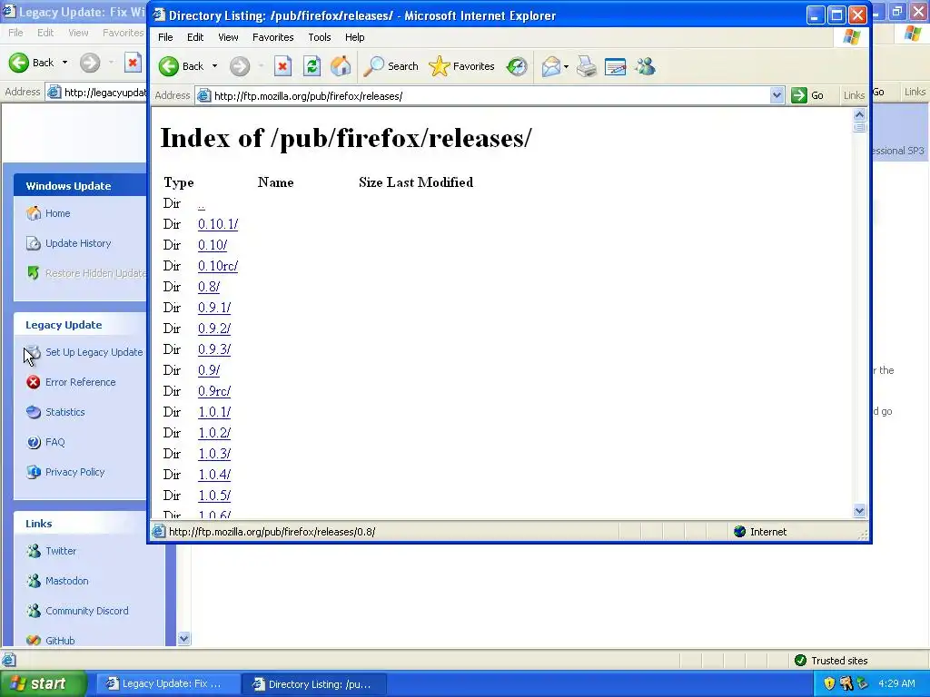Click the Mail envelope icon in toolbar
Image resolution: width=930 pixels, height=697 pixels.
tap(551, 66)
